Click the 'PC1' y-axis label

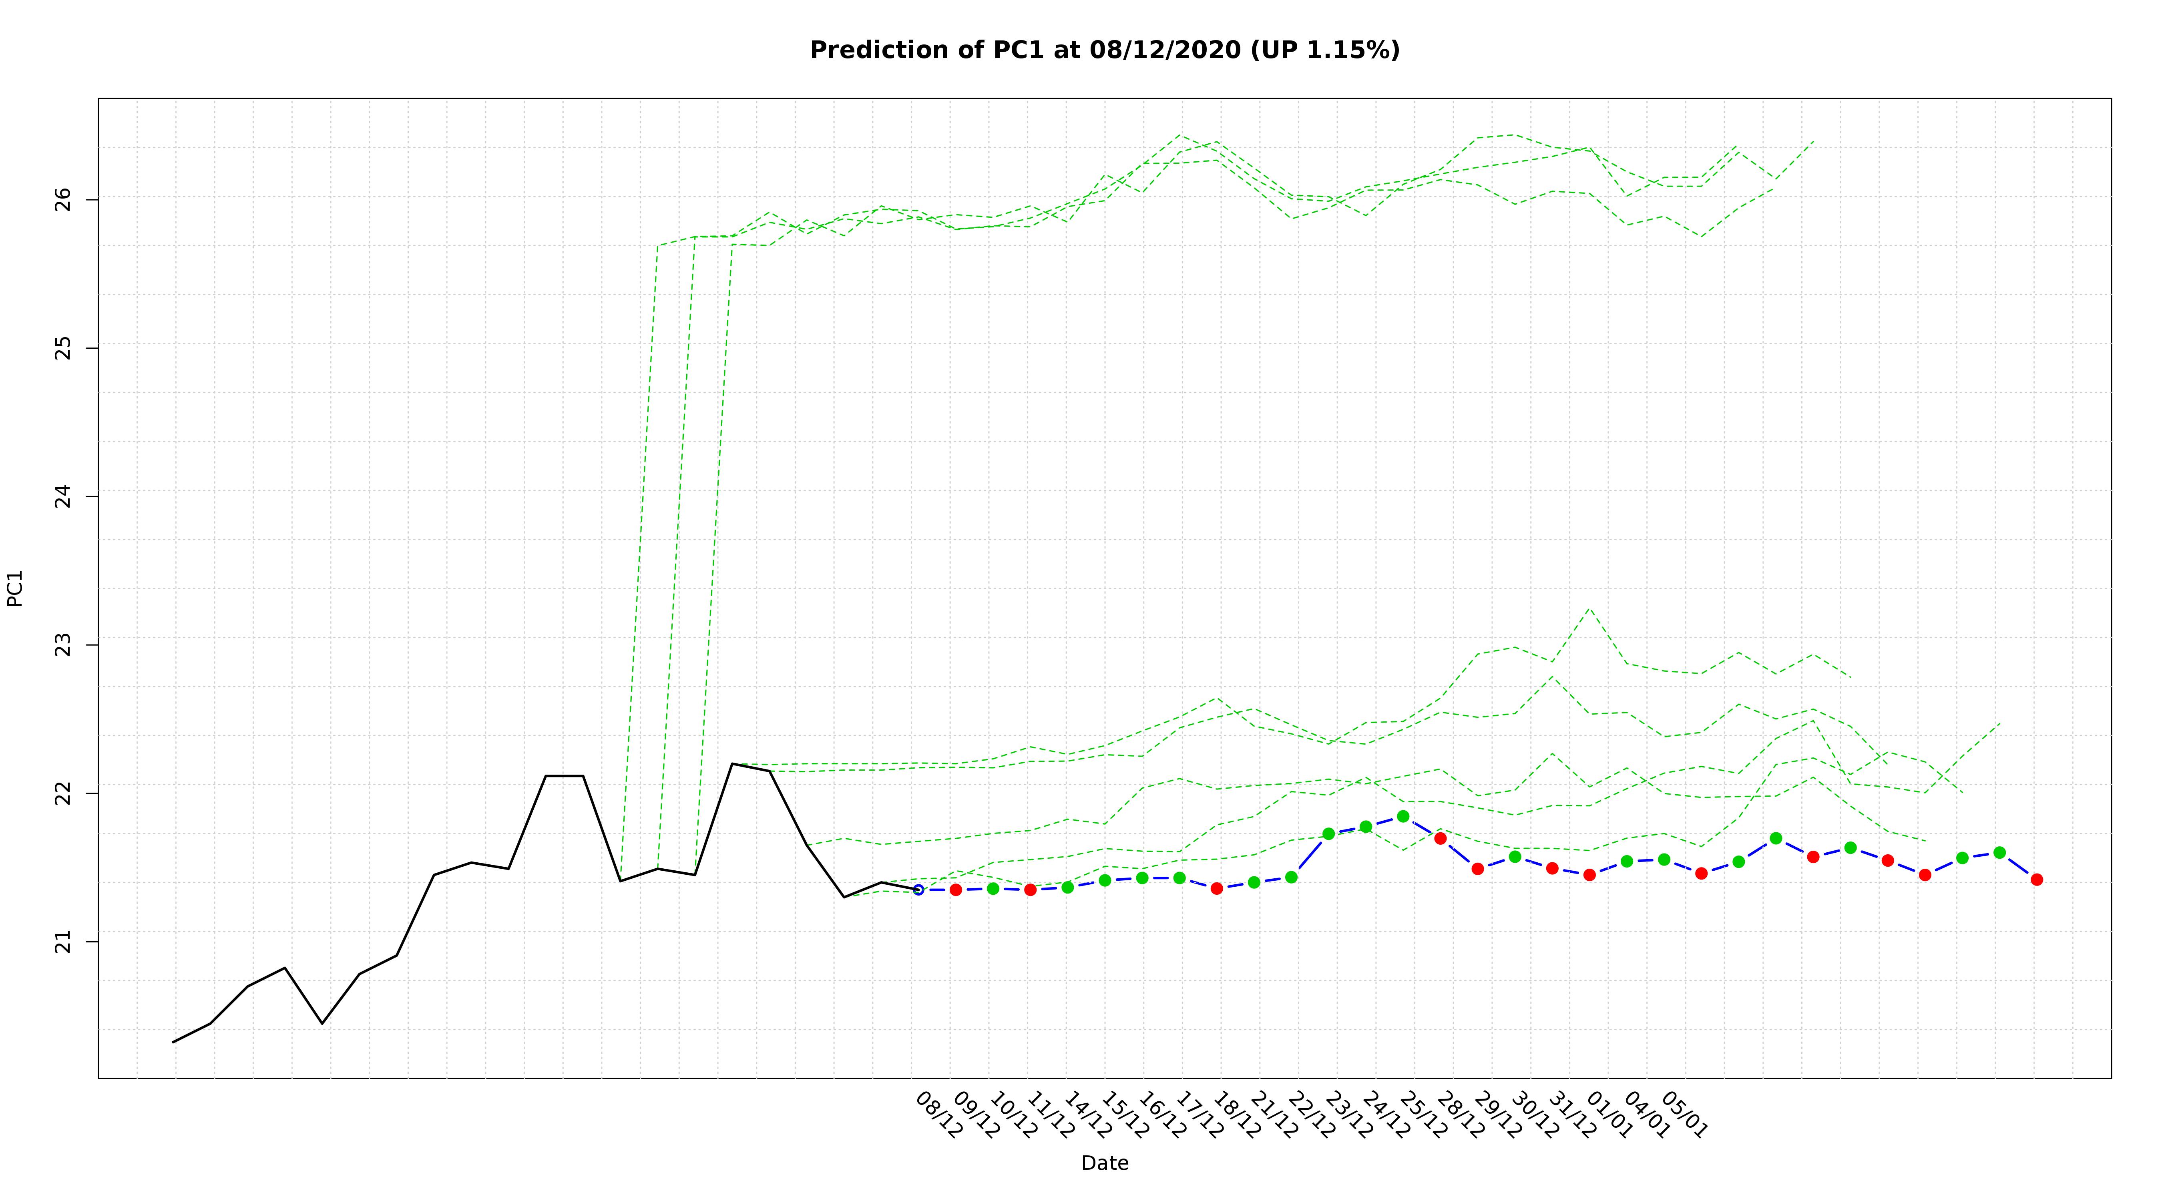click(15, 588)
